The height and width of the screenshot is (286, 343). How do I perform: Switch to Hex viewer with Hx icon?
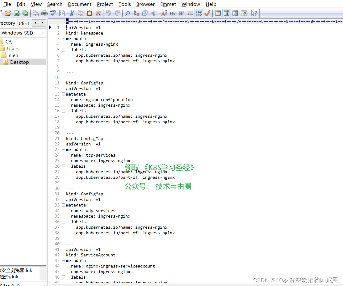[x=173, y=13]
